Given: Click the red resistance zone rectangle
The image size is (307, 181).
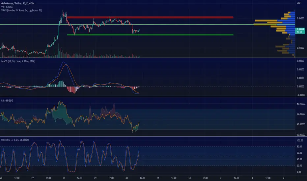Looking at the screenshot, I should pos(150,17).
